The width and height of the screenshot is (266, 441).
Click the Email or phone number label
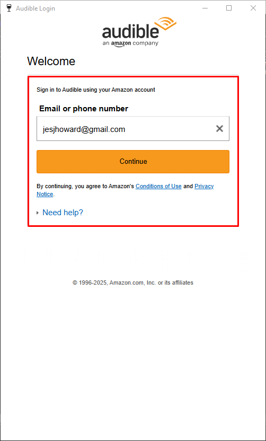click(84, 109)
